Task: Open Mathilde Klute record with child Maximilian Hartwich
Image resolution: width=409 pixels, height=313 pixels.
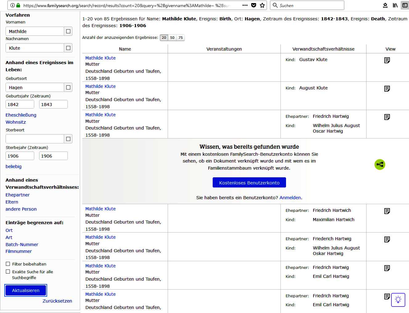Action: (100, 209)
